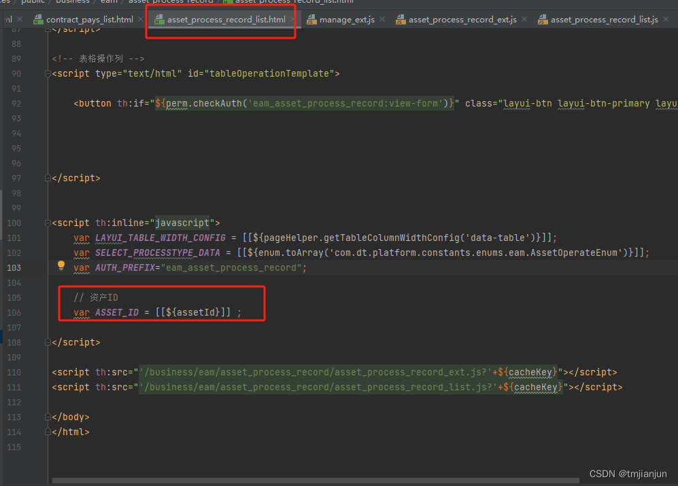Click line number 103 in the gutter
This screenshot has width=678, height=486.
point(14,267)
